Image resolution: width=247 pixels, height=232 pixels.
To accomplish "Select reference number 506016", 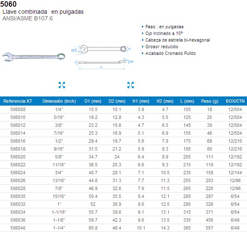I will tap(18, 141).
